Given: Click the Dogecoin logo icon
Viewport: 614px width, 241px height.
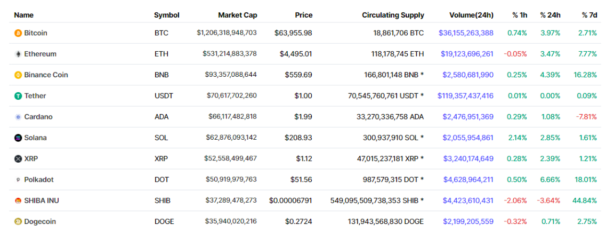Looking at the screenshot, I should click(x=18, y=222).
